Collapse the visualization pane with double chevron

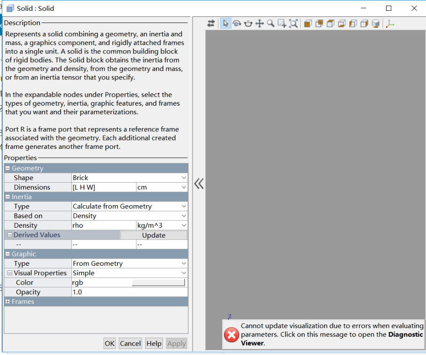point(199,184)
